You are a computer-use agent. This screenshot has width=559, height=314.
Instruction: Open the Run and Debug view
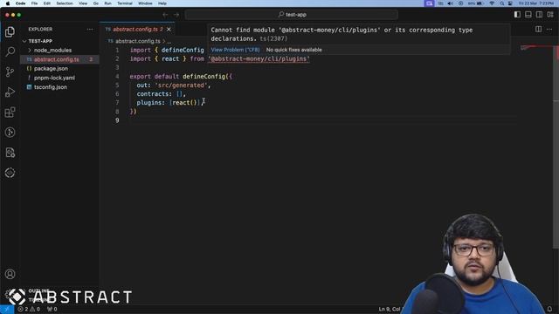[x=10, y=92]
